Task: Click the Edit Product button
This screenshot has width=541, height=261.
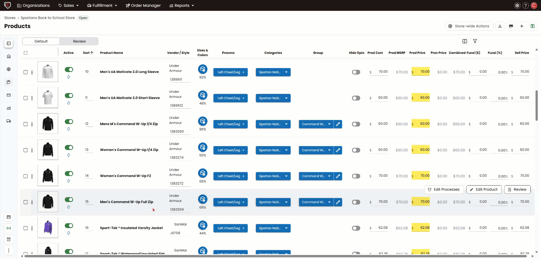Action: coord(484,190)
